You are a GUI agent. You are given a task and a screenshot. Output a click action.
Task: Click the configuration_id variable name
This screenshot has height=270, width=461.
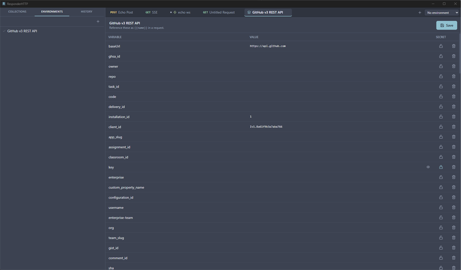[x=121, y=198]
